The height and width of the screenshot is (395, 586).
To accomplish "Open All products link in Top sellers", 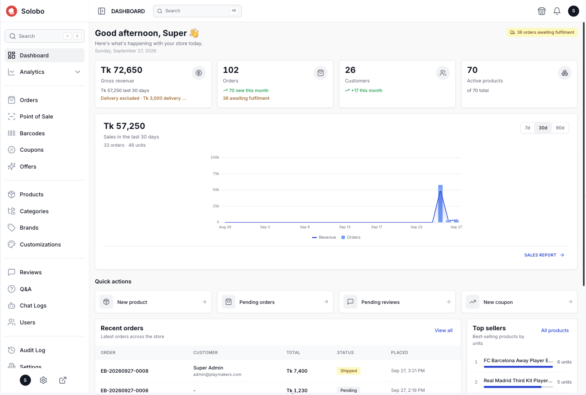I will [x=555, y=331].
